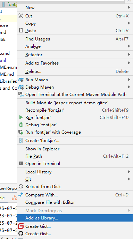The height and width of the screenshot is (239, 133).
Task: Expand the Analyze submenu arrow
Action: [x=129, y=46]
